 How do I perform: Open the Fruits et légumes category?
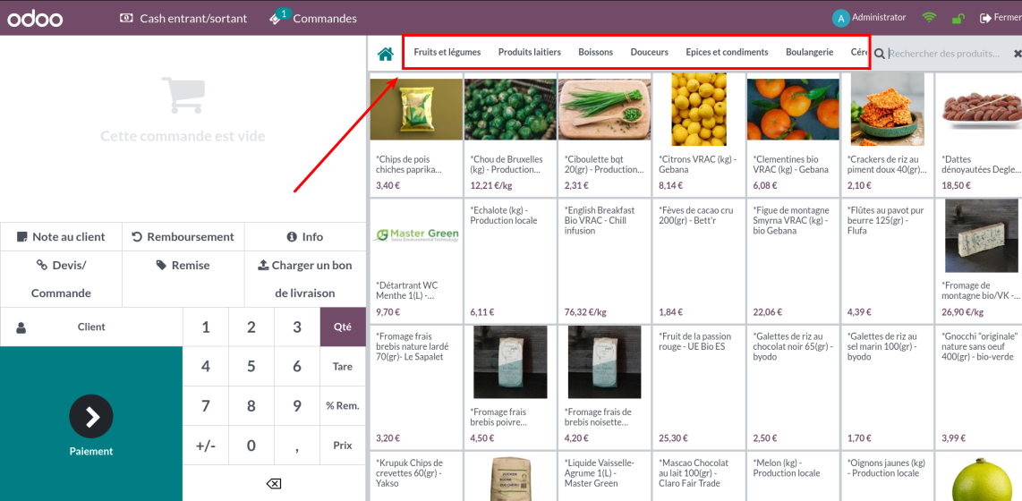[447, 52]
